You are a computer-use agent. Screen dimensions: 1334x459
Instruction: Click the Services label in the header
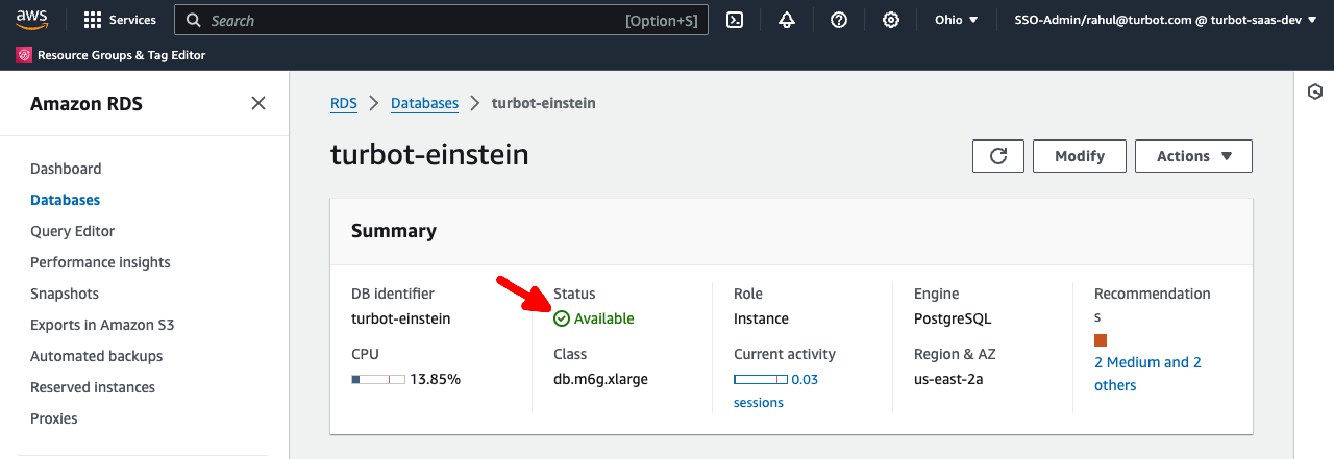[132, 20]
